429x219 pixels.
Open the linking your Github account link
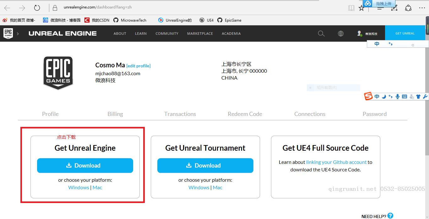point(336,162)
